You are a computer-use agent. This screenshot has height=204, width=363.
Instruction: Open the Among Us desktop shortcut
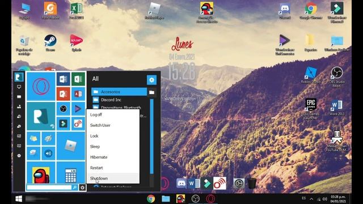[206, 12]
